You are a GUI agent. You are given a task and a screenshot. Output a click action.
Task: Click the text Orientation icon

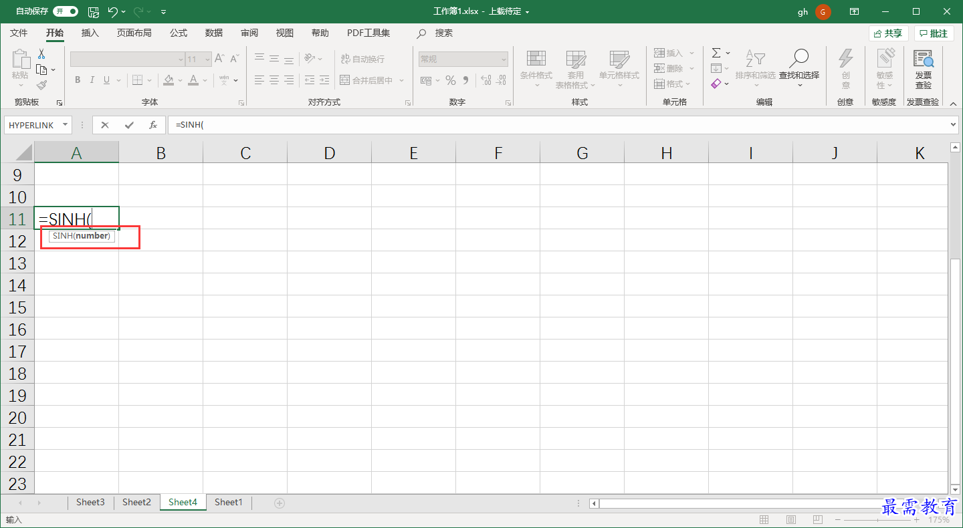click(x=310, y=59)
